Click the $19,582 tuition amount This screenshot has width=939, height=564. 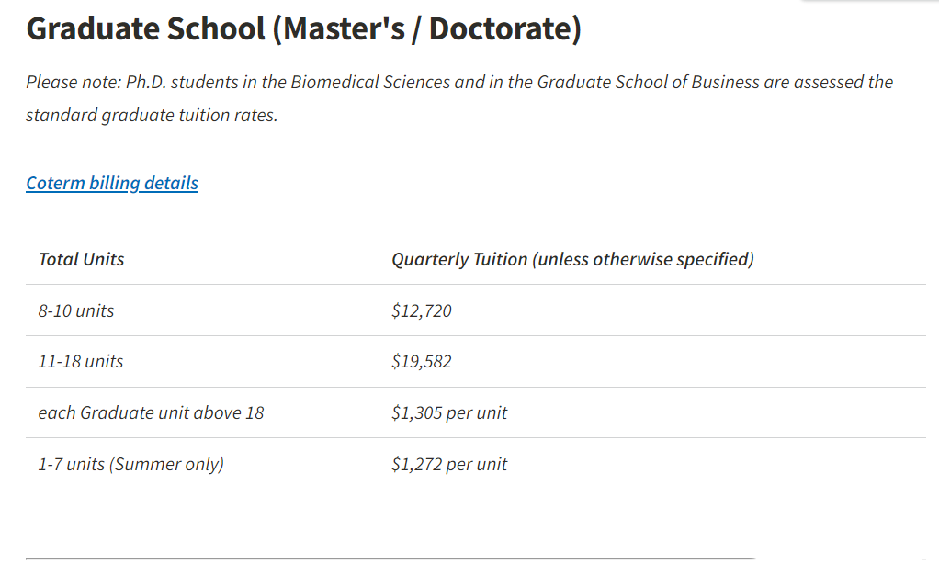(422, 362)
